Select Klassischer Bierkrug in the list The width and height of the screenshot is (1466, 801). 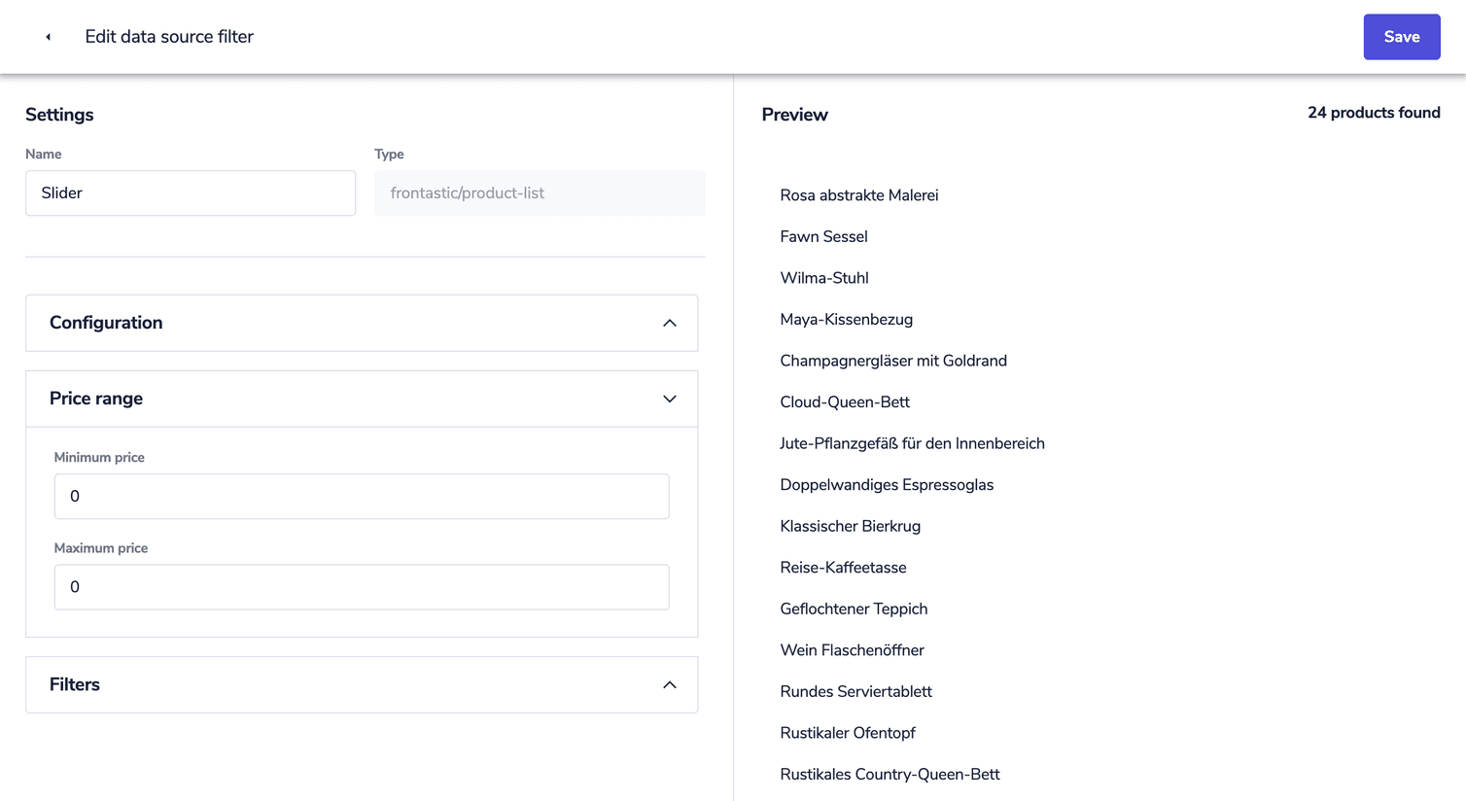pos(850,525)
